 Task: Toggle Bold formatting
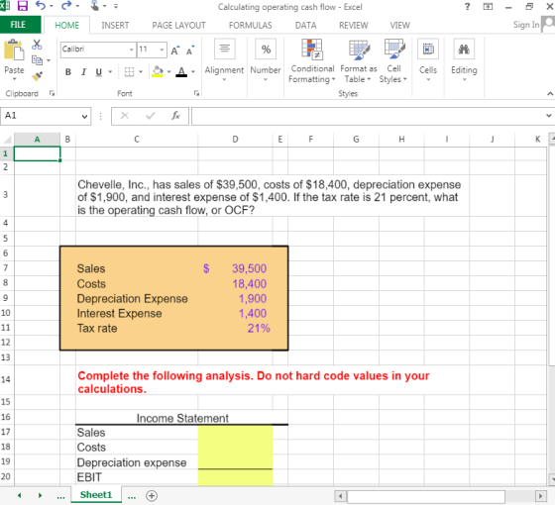(68, 72)
